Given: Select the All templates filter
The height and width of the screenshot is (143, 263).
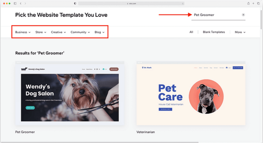Looking at the screenshot, I should (x=191, y=32).
